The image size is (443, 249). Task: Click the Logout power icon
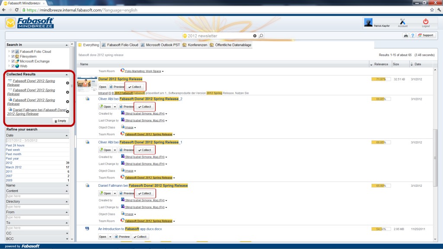tap(426, 22)
